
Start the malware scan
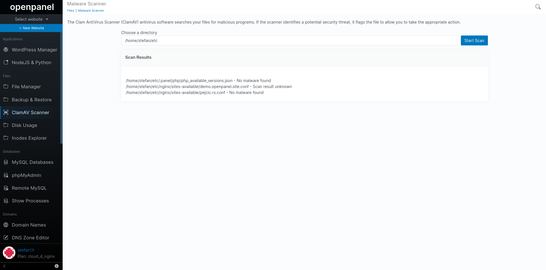(x=474, y=41)
